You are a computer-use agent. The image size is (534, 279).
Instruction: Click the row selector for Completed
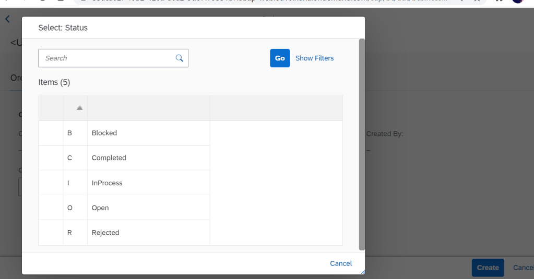pos(51,158)
